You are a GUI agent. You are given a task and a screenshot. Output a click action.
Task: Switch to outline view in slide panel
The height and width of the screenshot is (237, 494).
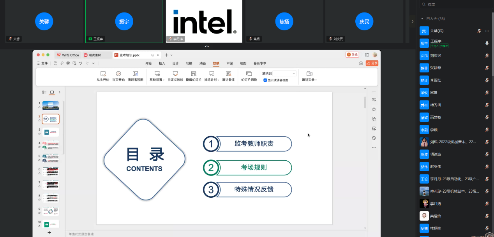44,92
